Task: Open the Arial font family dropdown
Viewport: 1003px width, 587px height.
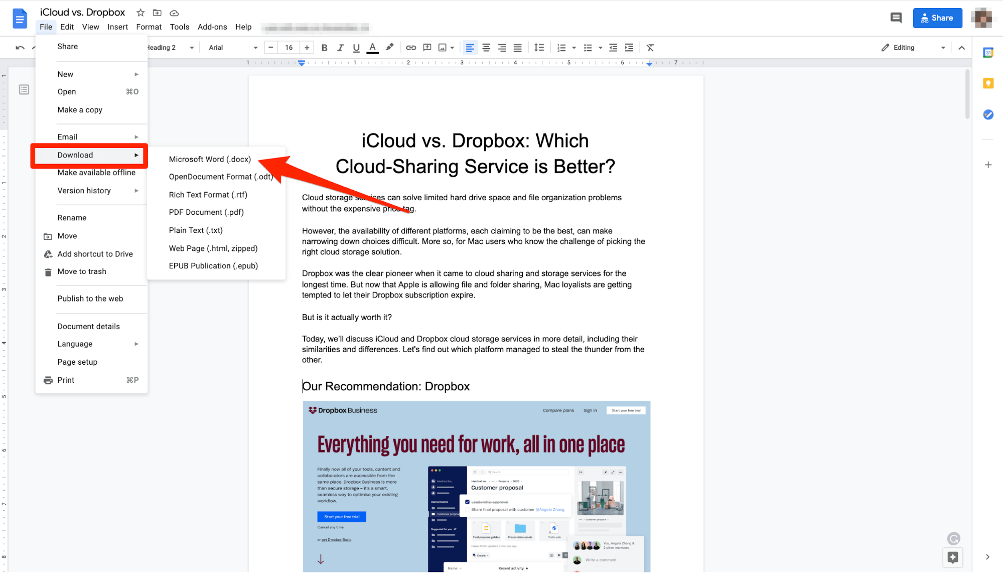Action: [x=231, y=47]
